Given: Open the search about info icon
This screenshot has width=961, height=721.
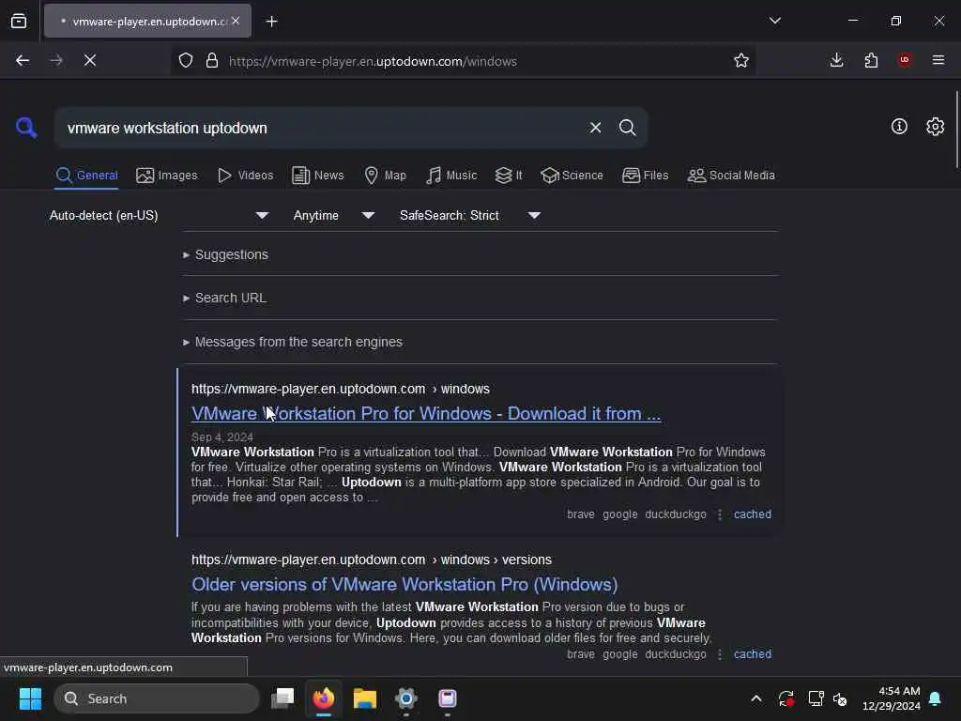Looking at the screenshot, I should coord(899,127).
